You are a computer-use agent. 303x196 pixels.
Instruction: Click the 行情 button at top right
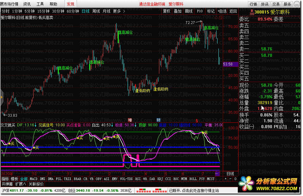click(x=253, y=4)
